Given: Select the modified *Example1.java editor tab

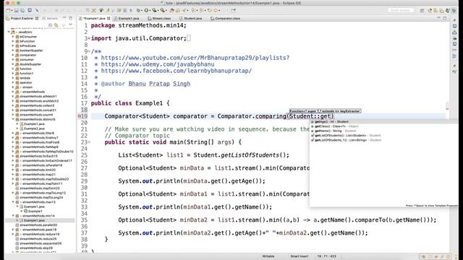Looking at the screenshot, I should tap(94, 18).
